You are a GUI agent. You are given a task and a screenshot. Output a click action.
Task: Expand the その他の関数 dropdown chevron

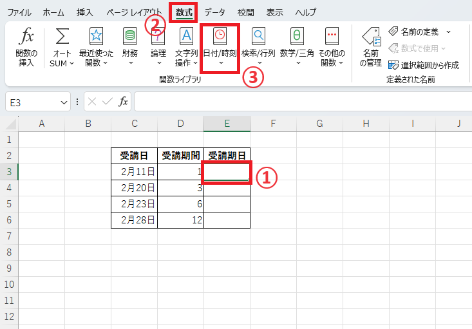click(x=341, y=63)
